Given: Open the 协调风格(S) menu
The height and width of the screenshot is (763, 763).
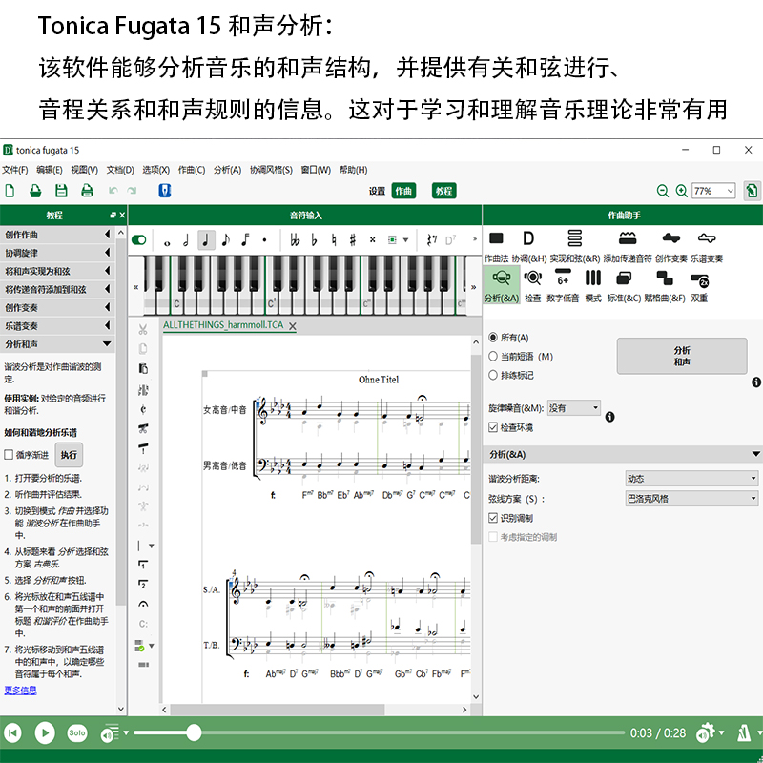Looking at the screenshot, I should pyautogui.click(x=271, y=170).
